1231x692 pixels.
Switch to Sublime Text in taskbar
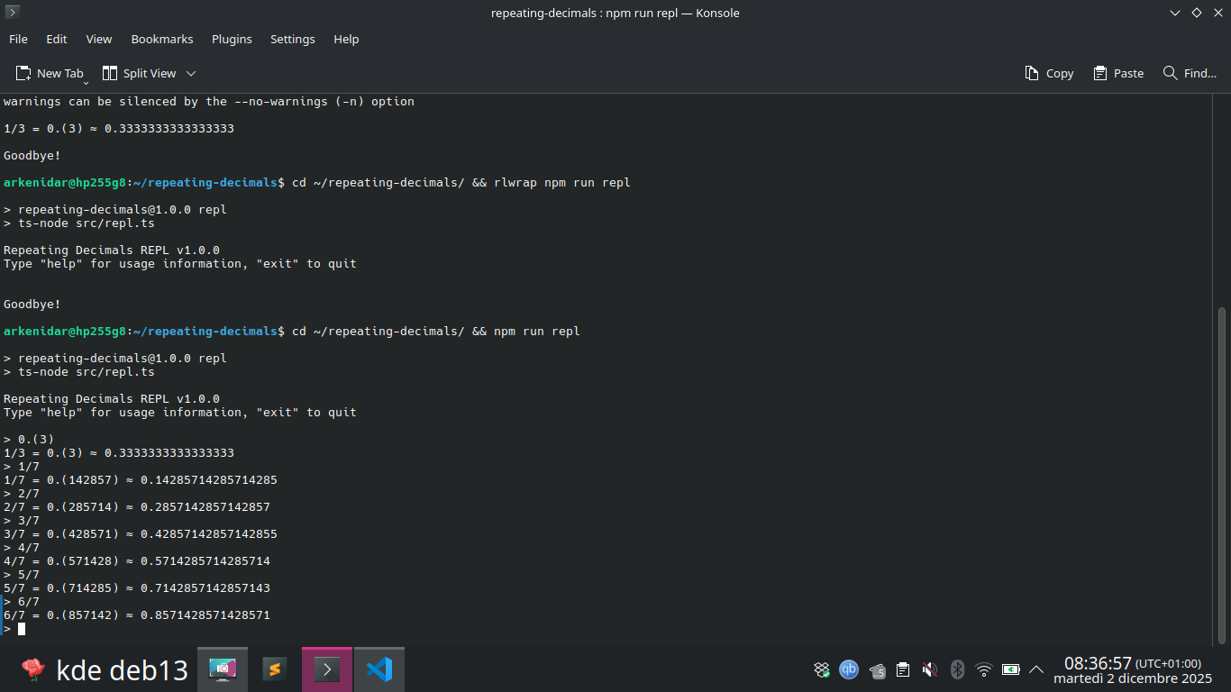275,669
